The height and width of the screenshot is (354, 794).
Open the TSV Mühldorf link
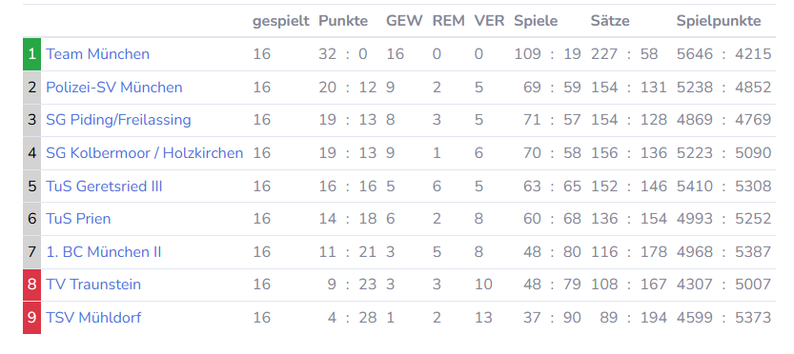tap(93, 318)
